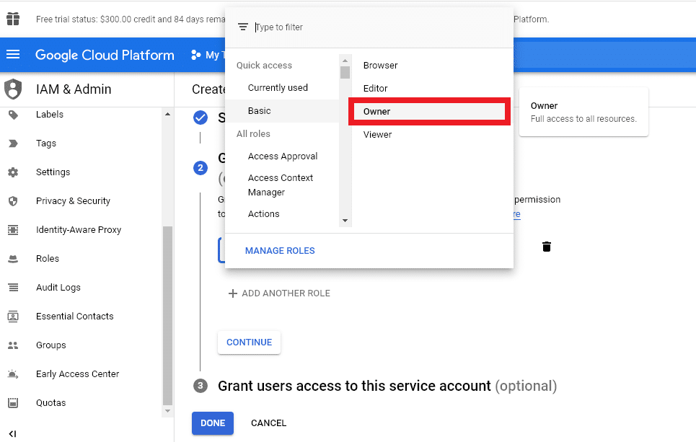Click the DONE button
Screen dimensions: 696x442
tap(213, 423)
